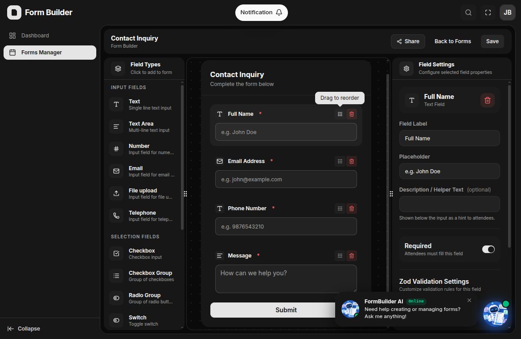Image resolution: width=521 pixels, height=339 pixels.
Task: Click the Phone Number drag handle
Action: pos(340,208)
